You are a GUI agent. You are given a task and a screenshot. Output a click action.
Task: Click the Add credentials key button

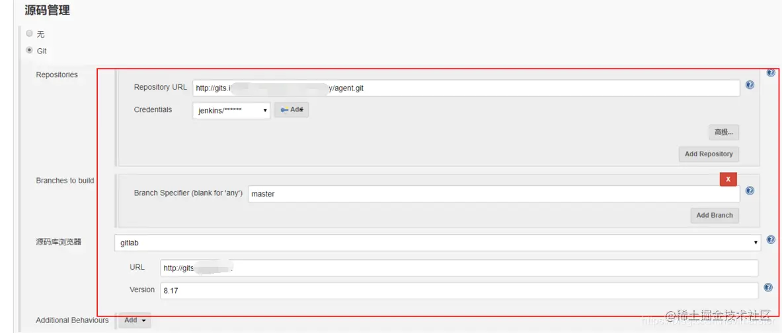[x=292, y=110]
